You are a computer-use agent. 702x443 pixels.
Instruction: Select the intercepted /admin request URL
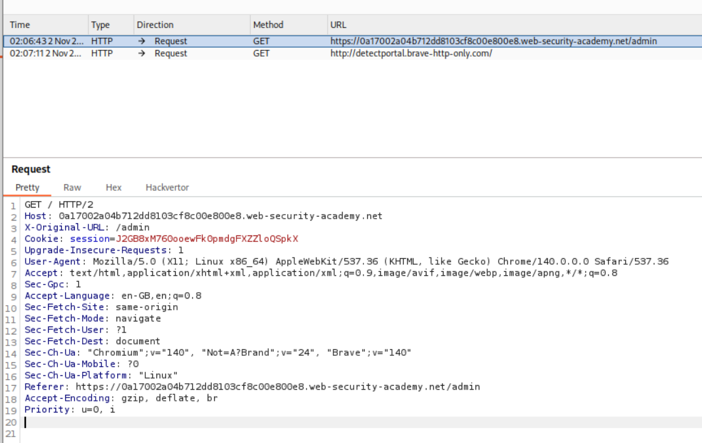click(x=493, y=41)
